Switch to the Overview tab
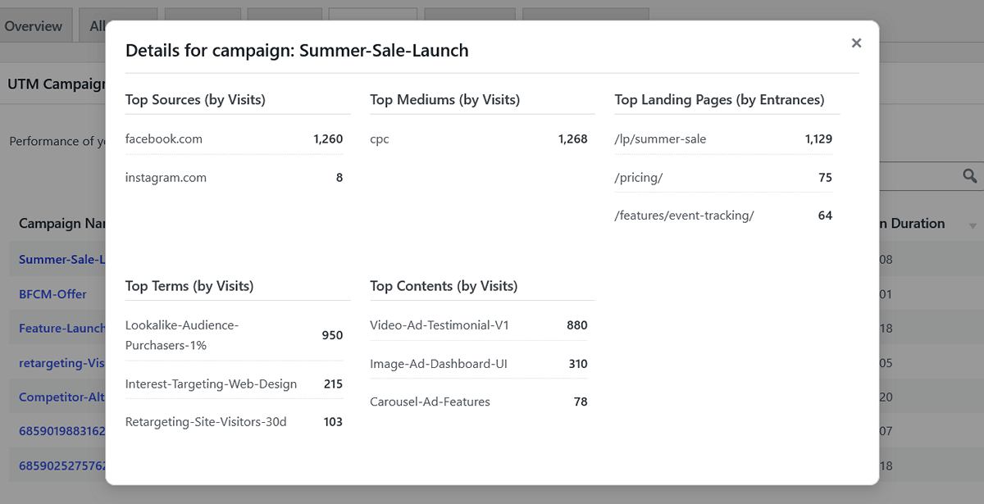 [x=33, y=25]
